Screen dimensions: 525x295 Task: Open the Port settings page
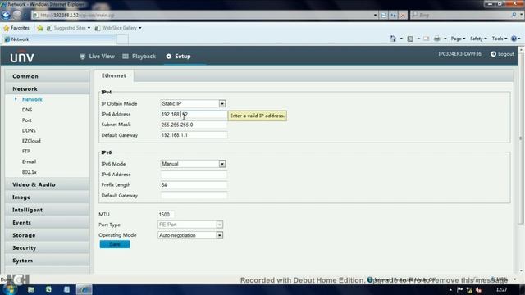point(27,120)
